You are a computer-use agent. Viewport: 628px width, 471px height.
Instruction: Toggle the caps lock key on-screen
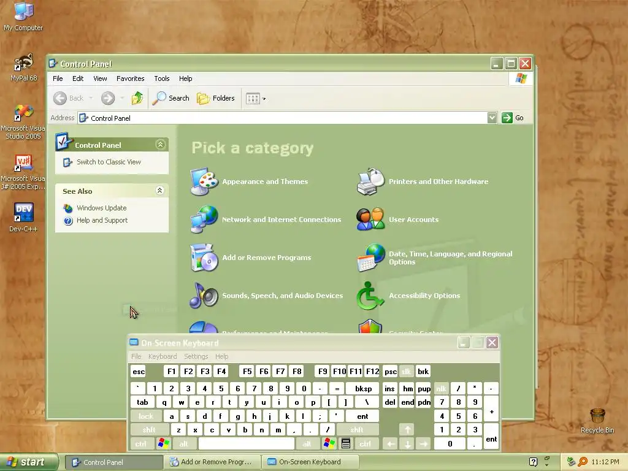pos(146,416)
